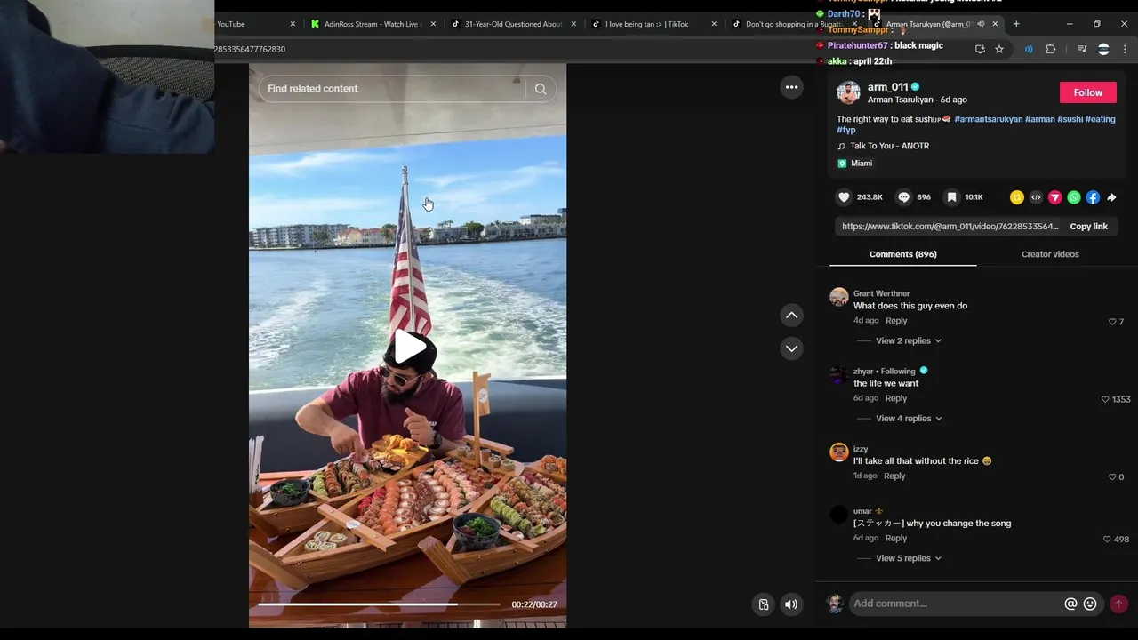Open the browser extensions puzzle icon

tap(1050, 49)
